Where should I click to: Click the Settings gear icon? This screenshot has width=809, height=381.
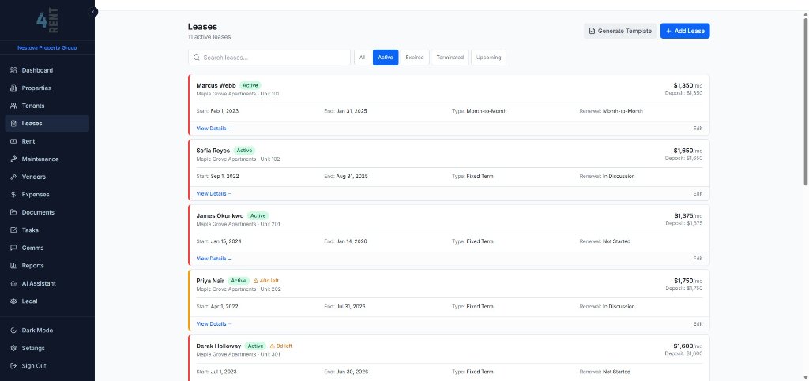(x=13, y=348)
